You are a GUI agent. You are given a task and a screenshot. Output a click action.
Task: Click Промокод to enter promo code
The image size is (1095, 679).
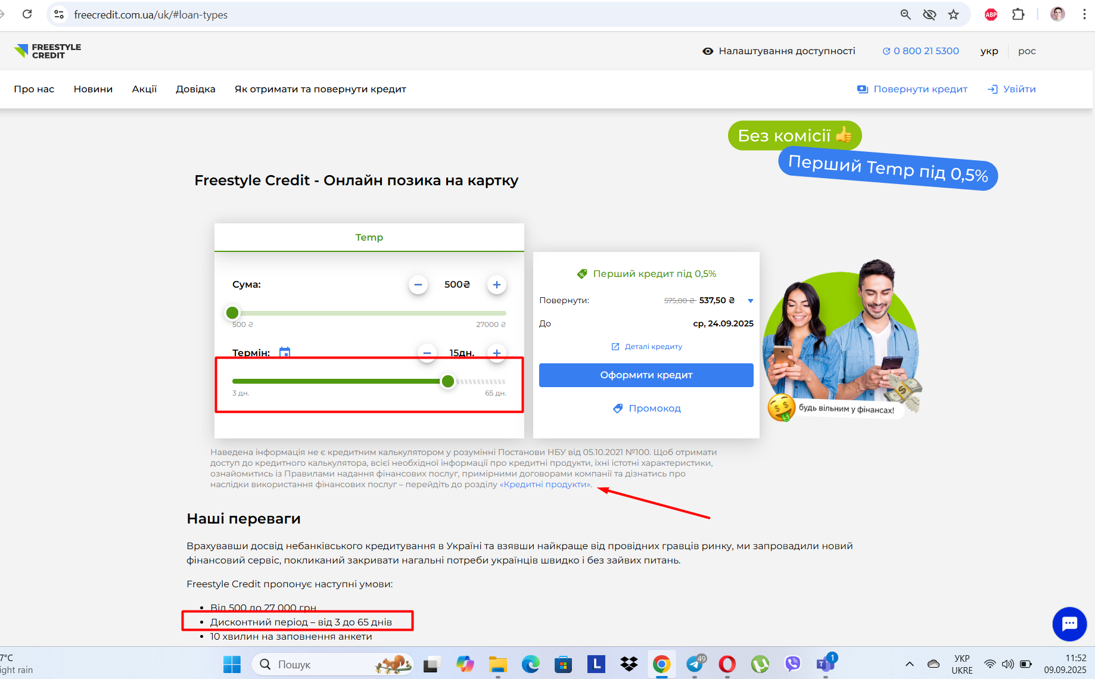tap(646, 409)
